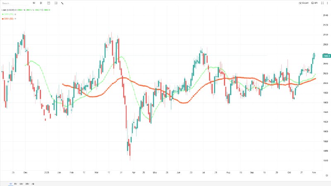Open chart settings wrench icon
331x186 pixels.
click(x=62, y=3)
